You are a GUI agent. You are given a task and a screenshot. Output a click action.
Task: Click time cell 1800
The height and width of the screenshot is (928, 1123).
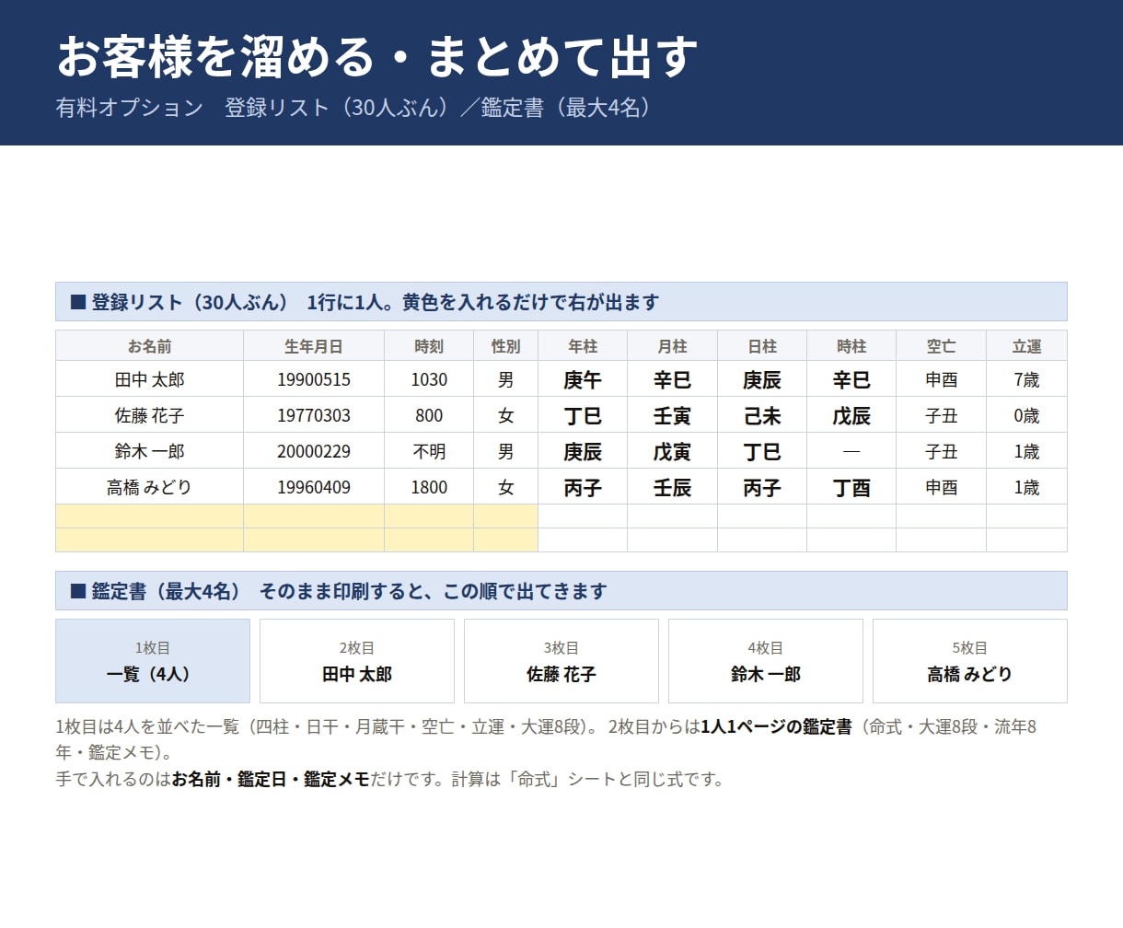click(429, 487)
